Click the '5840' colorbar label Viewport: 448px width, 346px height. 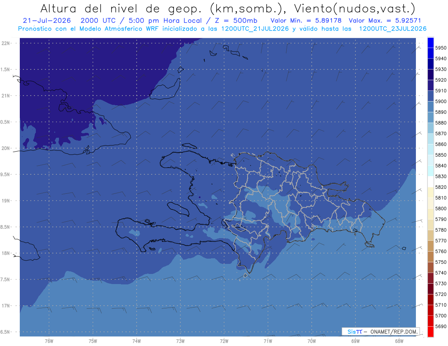[441, 166]
